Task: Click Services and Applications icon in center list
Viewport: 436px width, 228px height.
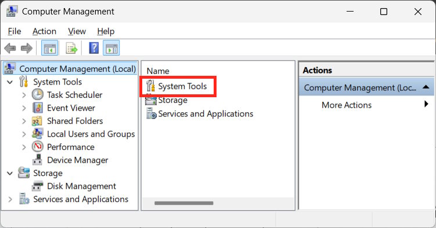Action: pyautogui.click(x=152, y=113)
